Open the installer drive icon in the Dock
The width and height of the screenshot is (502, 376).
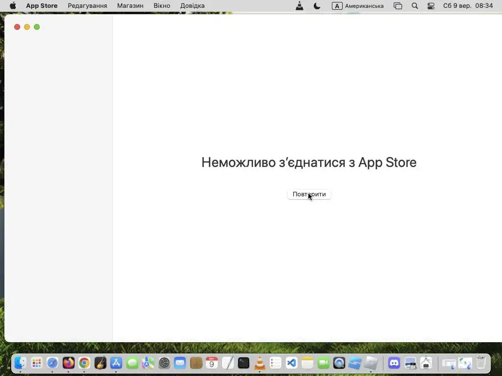(426, 363)
